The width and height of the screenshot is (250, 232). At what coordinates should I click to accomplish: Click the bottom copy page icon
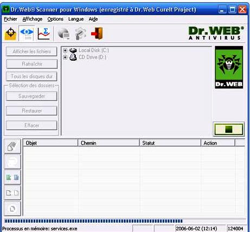(12, 209)
